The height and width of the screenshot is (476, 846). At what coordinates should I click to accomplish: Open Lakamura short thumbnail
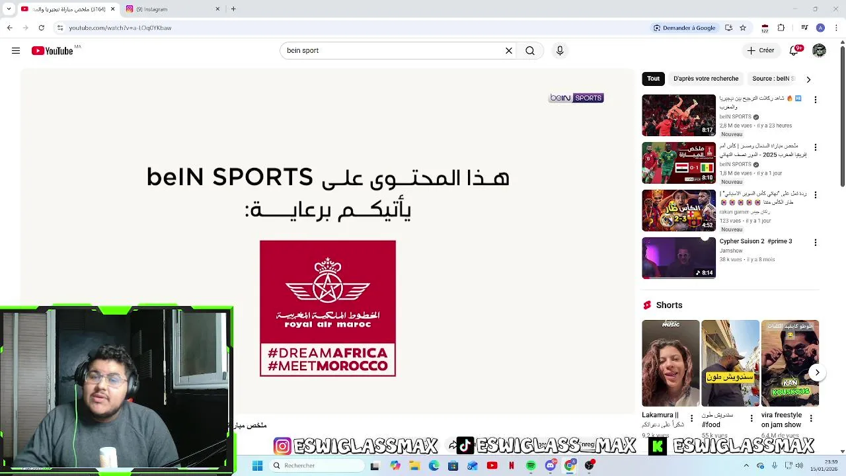point(670,363)
